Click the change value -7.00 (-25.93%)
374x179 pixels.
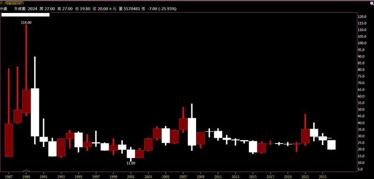pyautogui.click(x=162, y=9)
